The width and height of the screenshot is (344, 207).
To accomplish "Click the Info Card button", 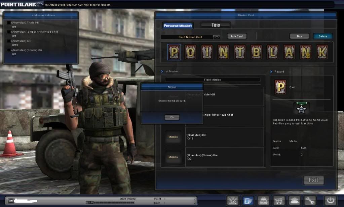I will tap(237, 36).
